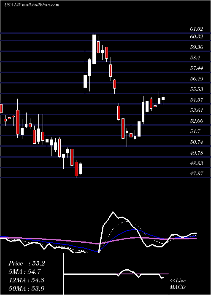Click the last white candlestick on the right
Image resolution: width=211 pixels, height=295 pixels.
pyautogui.click(x=163, y=98)
